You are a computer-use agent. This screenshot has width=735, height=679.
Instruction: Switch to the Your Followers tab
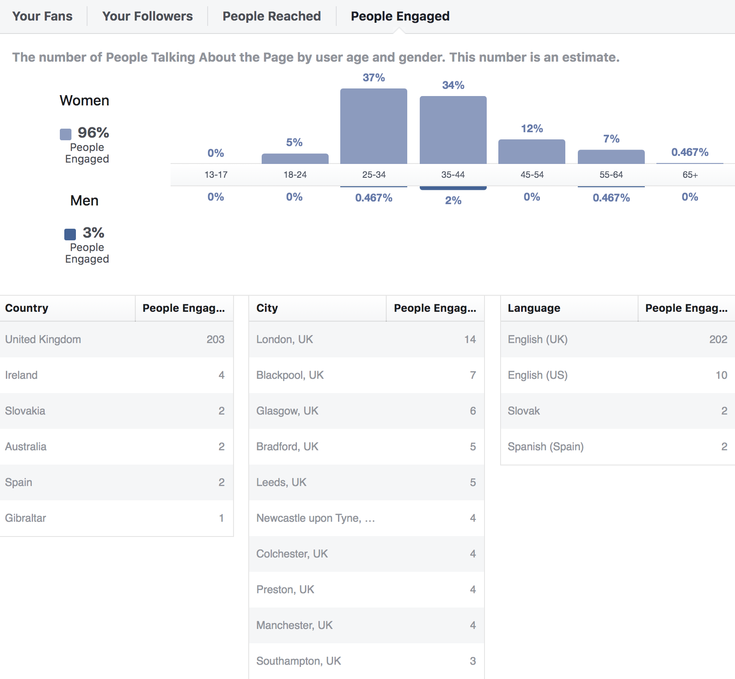(x=147, y=16)
